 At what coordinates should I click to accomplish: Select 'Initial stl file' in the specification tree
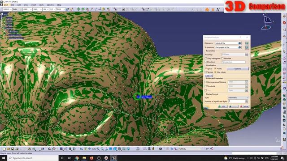click(13, 32)
